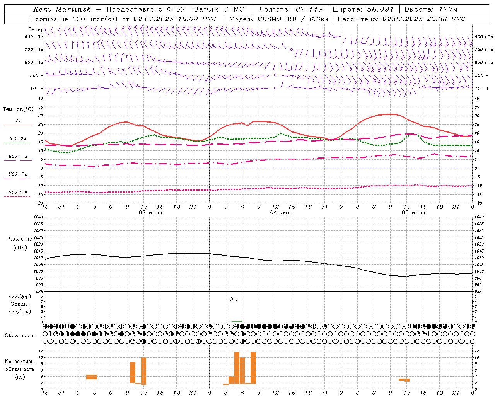Click Рассчитано: 02.07.2025 22:38 UTC timestamp
The width and height of the screenshot is (495, 396).
(x=401, y=19)
